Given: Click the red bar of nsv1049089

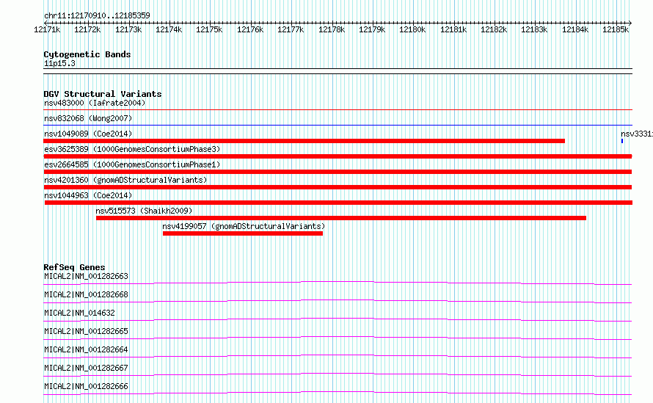Looking at the screenshot, I should (x=304, y=141).
